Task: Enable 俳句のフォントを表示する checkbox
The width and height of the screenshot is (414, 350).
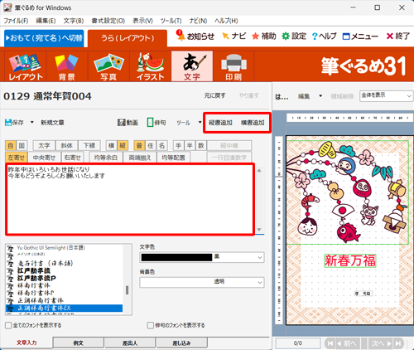Action: pyautogui.click(x=151, y=325)
